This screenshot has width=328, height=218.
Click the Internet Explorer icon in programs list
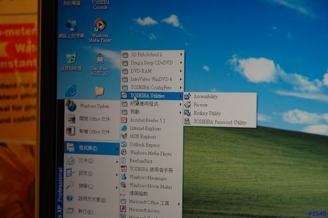point(124,128)
